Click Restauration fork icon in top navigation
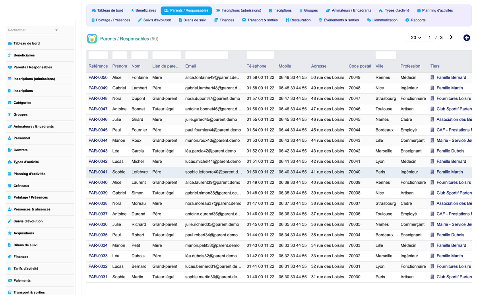The image size is (477, 295). (x=287, y=20)
